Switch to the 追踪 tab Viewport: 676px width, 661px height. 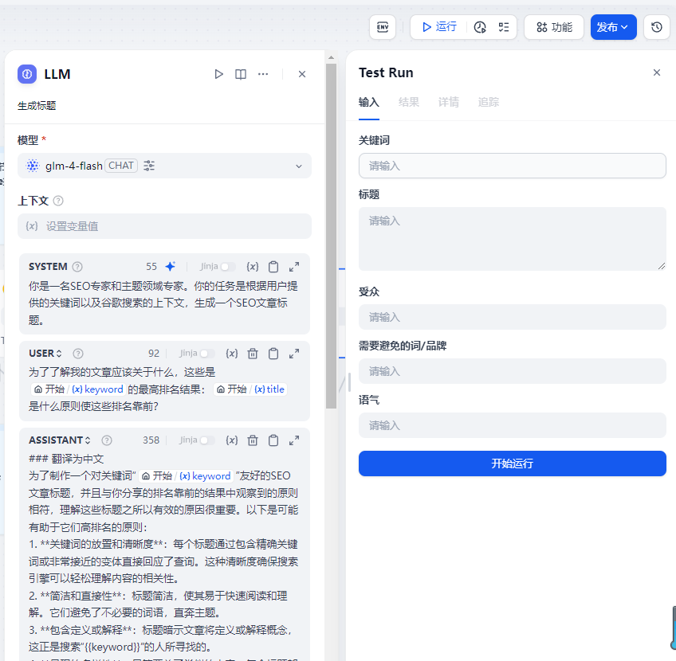pyautogui.click(x=489, y=102)
